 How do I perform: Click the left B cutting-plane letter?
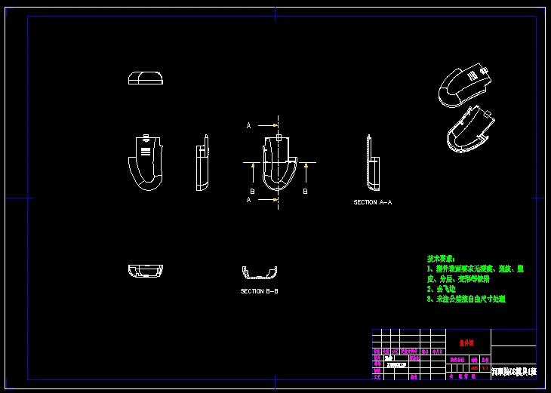point(252,192)
